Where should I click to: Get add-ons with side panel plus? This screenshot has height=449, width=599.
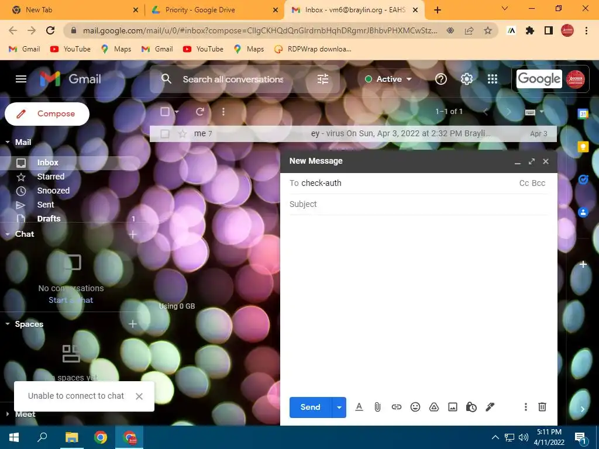click(583, 264)
